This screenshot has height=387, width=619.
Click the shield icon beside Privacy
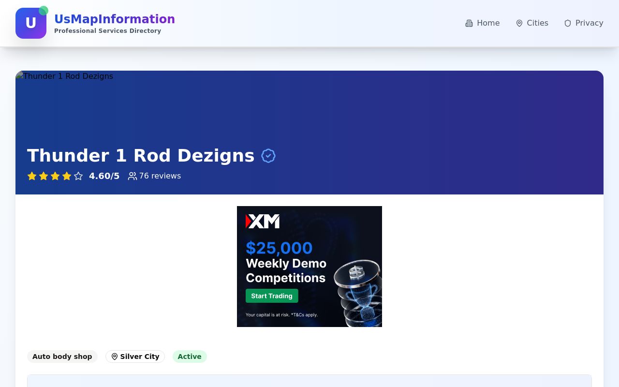point(568,23)
